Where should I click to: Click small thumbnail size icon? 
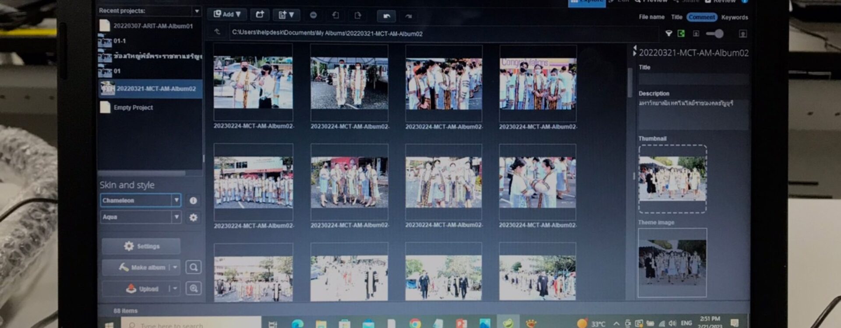click(x=696, y=34)
